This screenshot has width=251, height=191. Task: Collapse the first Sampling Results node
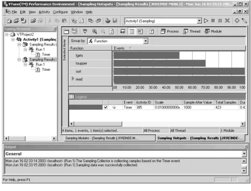point(19,44)
